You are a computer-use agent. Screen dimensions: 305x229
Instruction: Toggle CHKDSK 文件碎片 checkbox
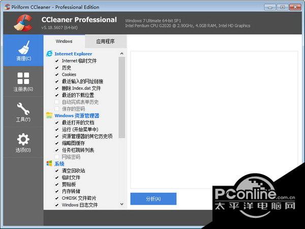point(57,198)
